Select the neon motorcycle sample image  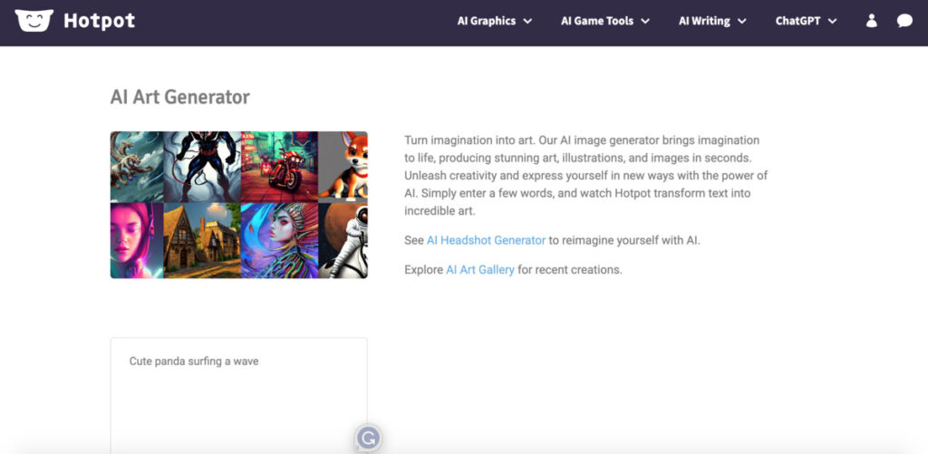point(279,166)
